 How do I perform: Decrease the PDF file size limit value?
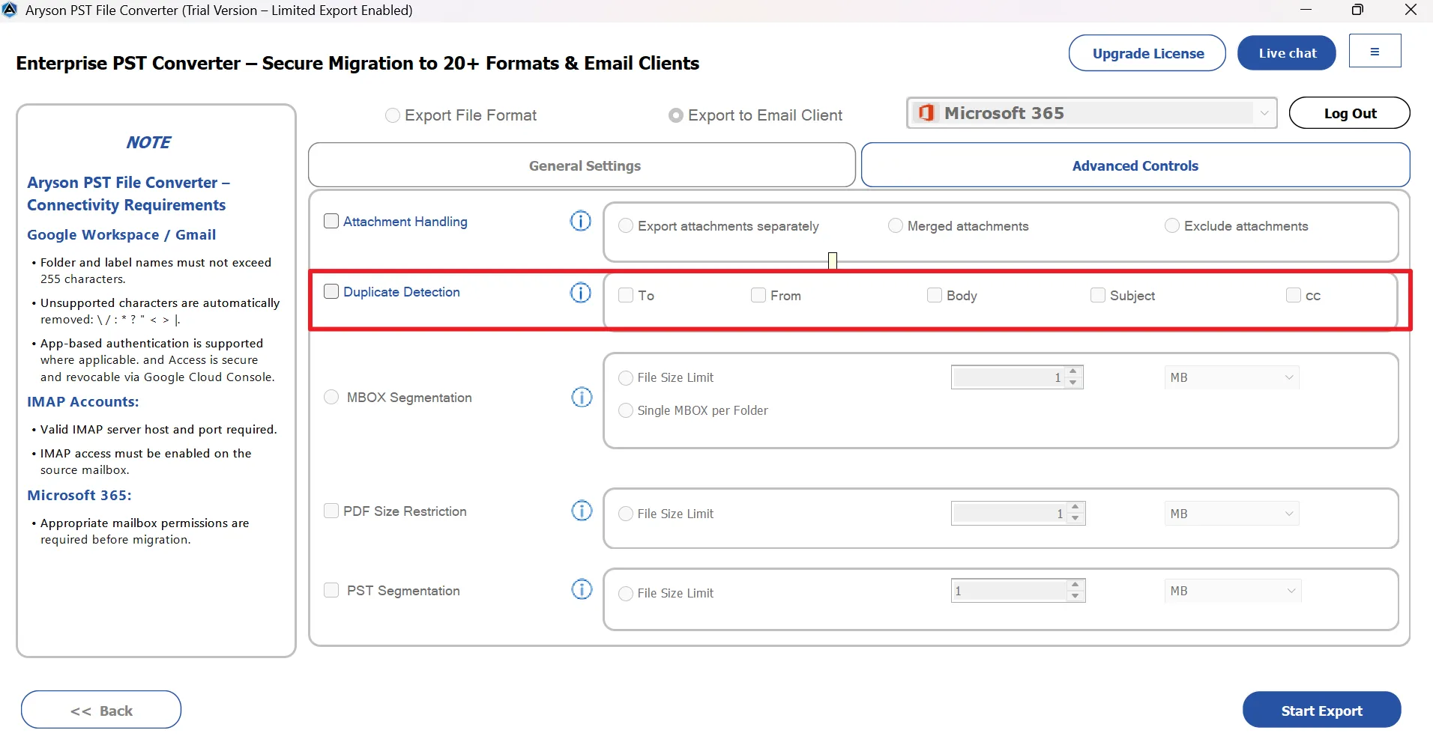click(x=1075, y=518)
